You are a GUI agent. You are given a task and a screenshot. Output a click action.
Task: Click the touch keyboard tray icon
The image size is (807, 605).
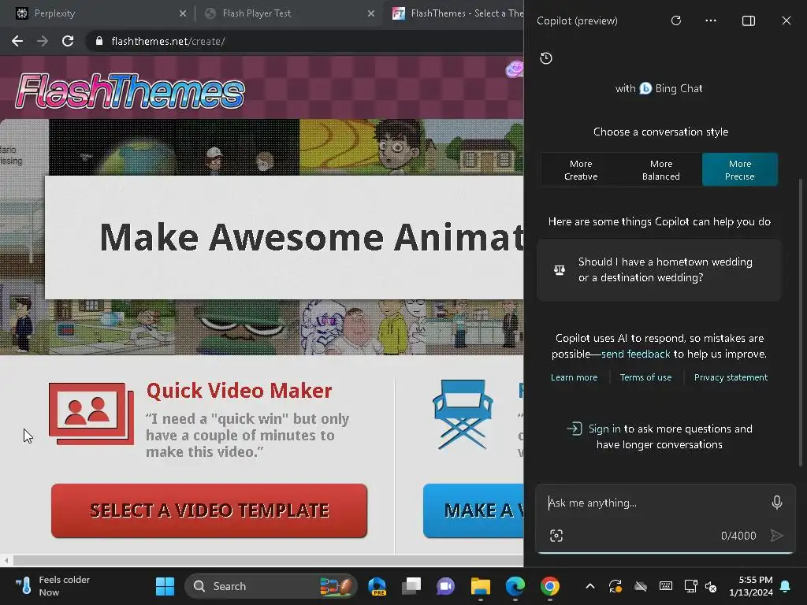point(665,586)
